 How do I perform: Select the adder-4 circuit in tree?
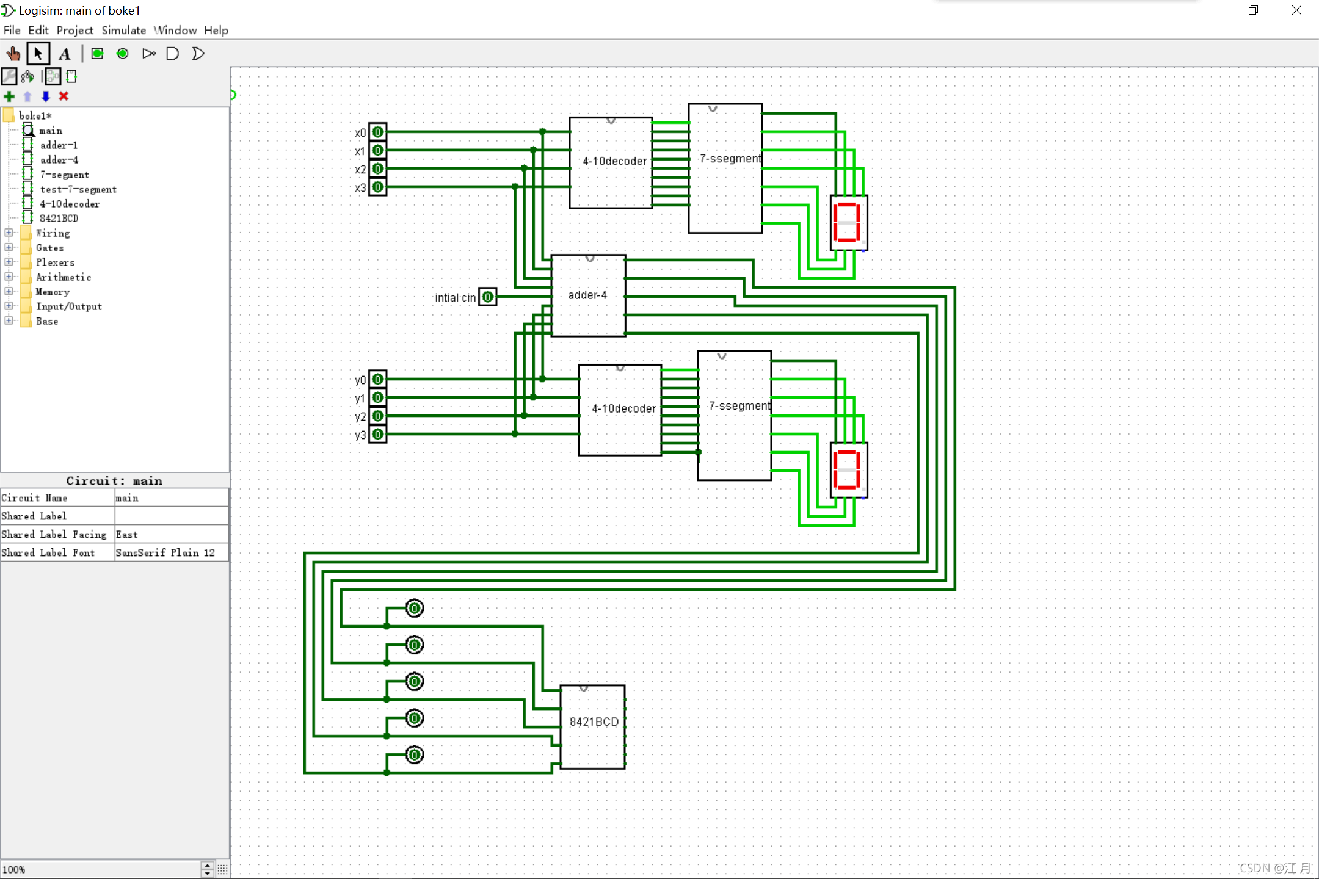coord(59,160)
